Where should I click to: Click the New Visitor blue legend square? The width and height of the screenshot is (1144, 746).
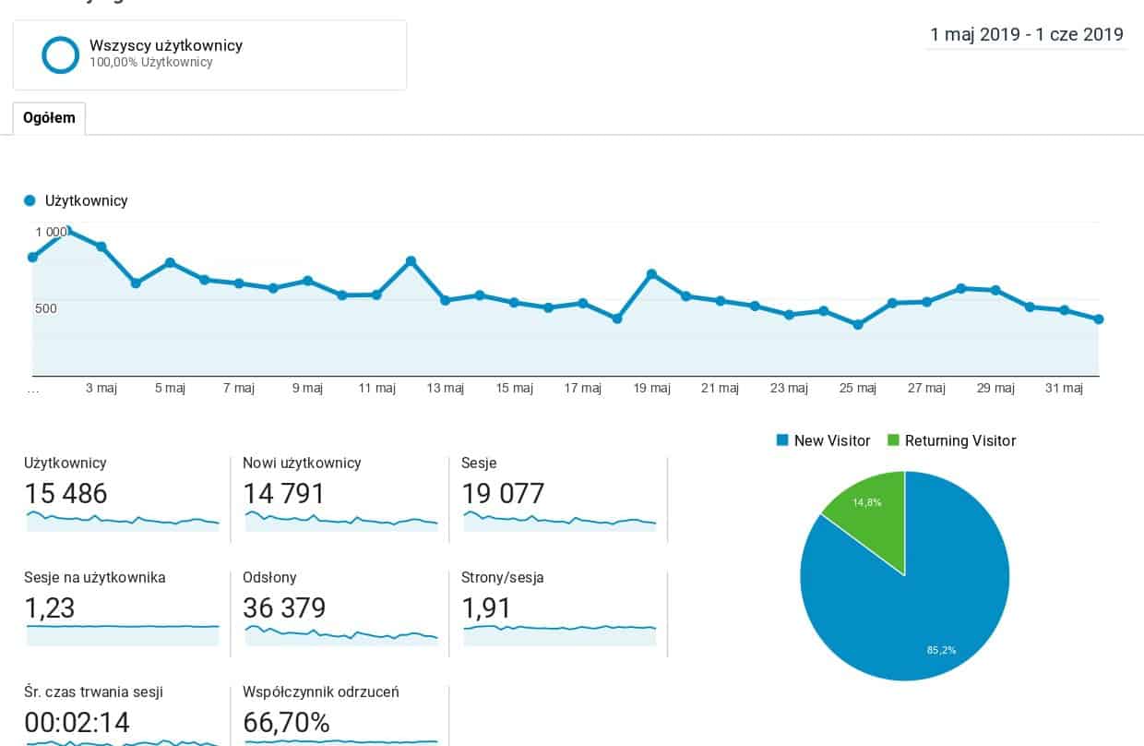(x=782, y=440)
